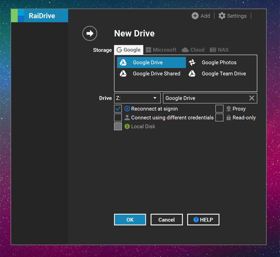
Task: Click the OK button
Action: click(x=130, y=220)
